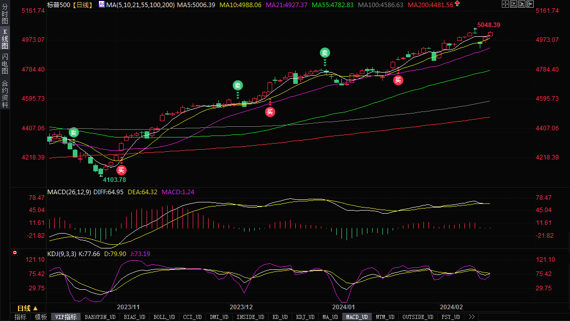Click the green 卖 marker near 2023/12
The height and width of the screenshot is (321, 570).
click(237, 85)
